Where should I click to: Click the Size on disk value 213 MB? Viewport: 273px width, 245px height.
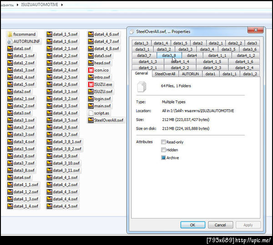point(186,128)
